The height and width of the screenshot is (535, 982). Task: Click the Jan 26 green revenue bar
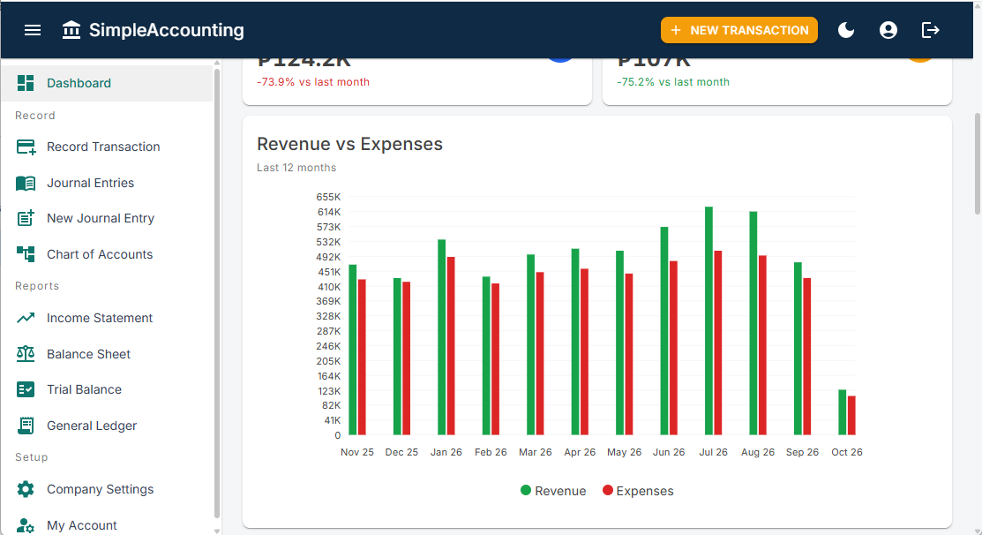441,337
